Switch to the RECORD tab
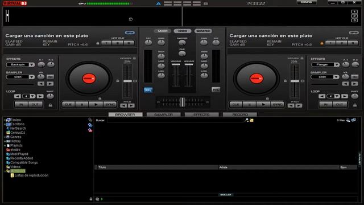This screenshot has width=364, height=205. pyautogui.click(x=240, y=114)
